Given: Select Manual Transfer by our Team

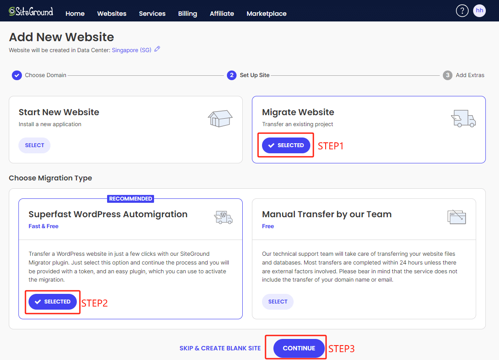Looking at the screenshot, I should click(277, 302).
